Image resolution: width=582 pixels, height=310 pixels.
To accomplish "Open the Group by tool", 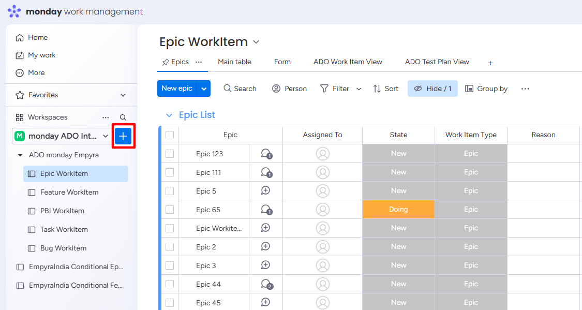I will [x=486, y=88].
